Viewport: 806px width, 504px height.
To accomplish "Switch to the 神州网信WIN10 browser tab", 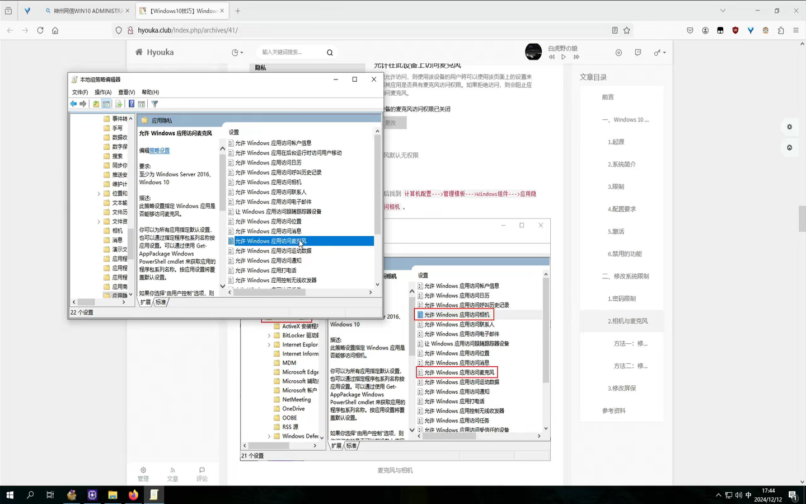I will point(87,11).
